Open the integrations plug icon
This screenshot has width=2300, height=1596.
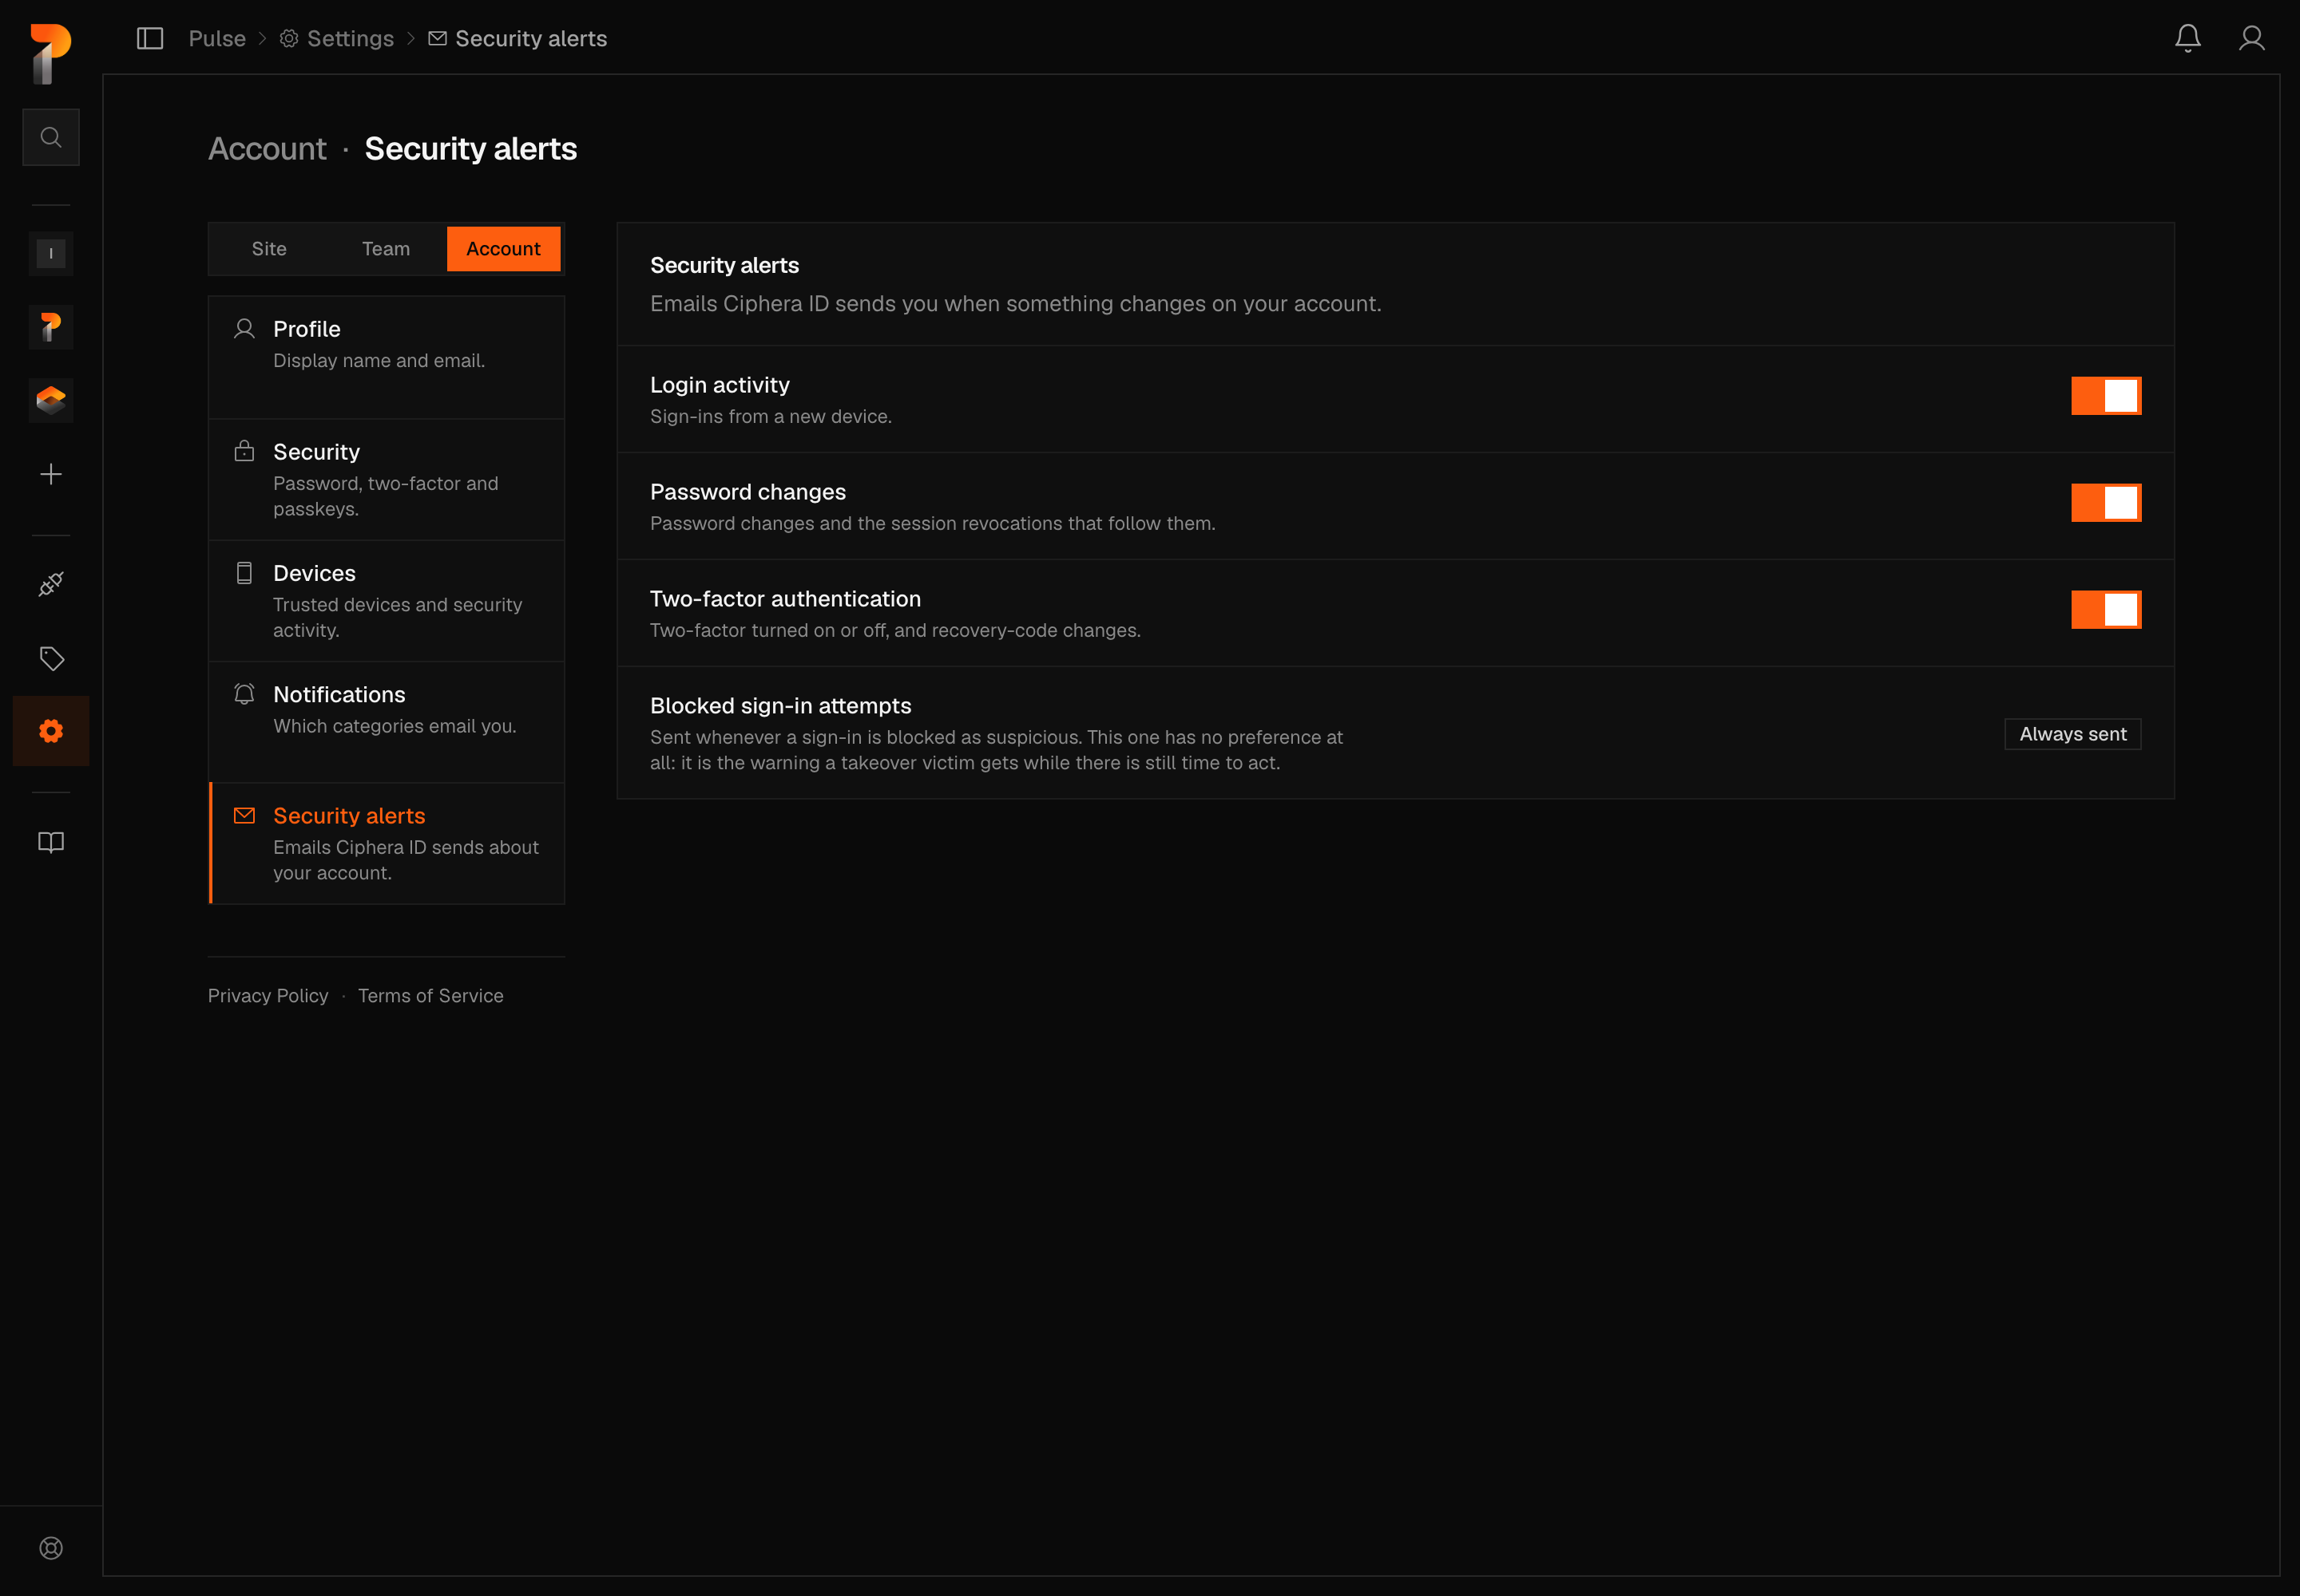[x=51, y=584]
